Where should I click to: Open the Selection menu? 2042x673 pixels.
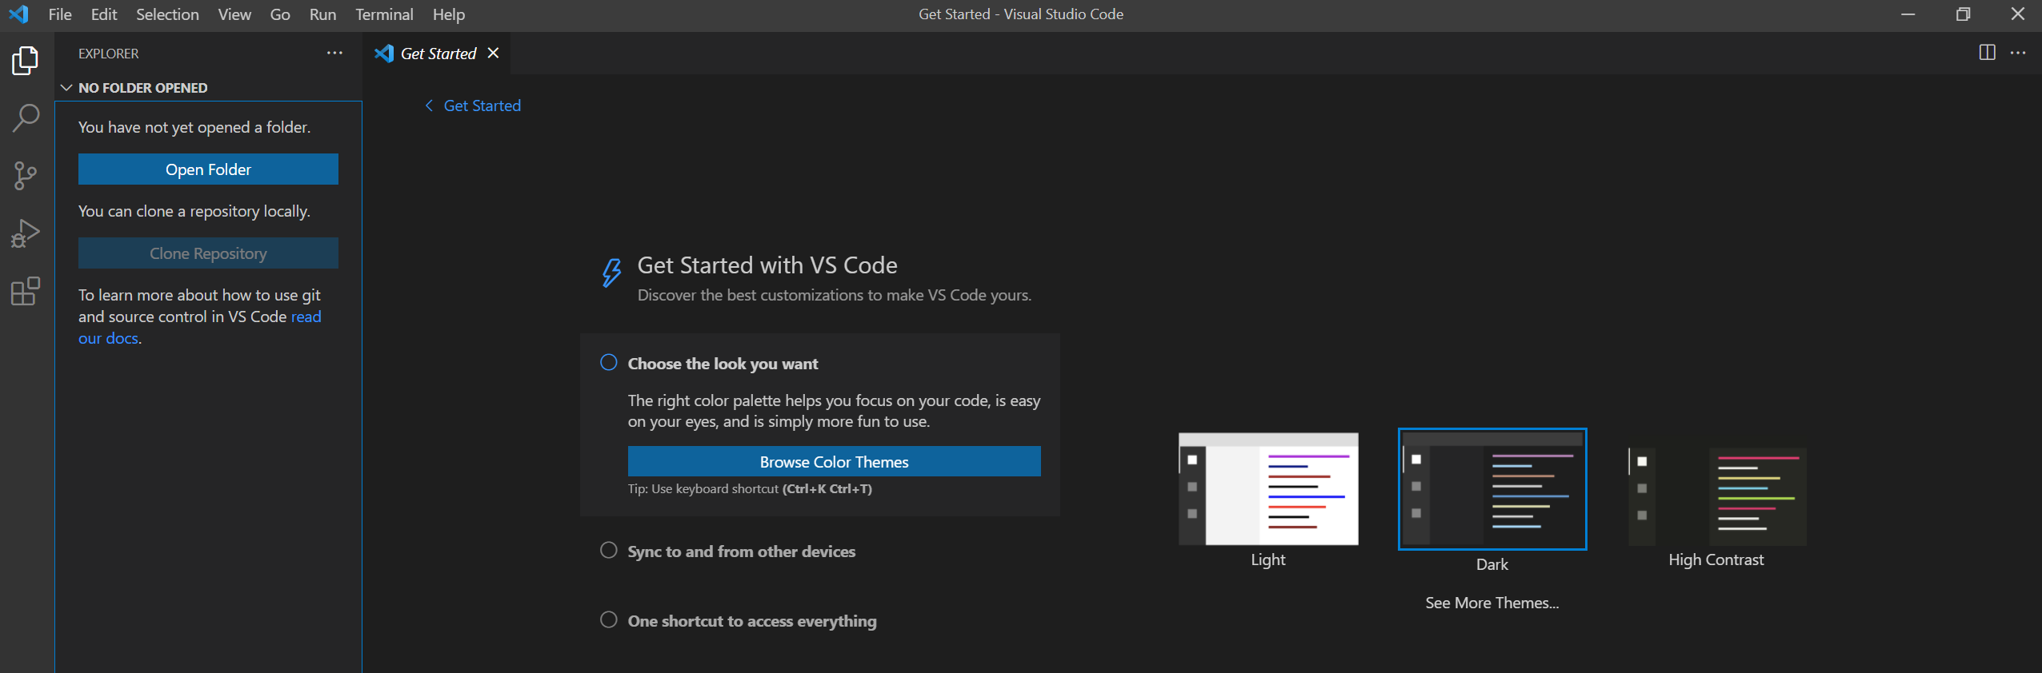point(167,14)
